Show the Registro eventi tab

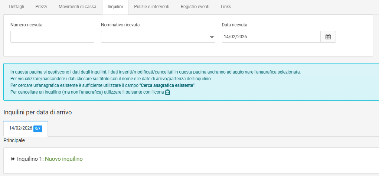[x=195, y=7]
